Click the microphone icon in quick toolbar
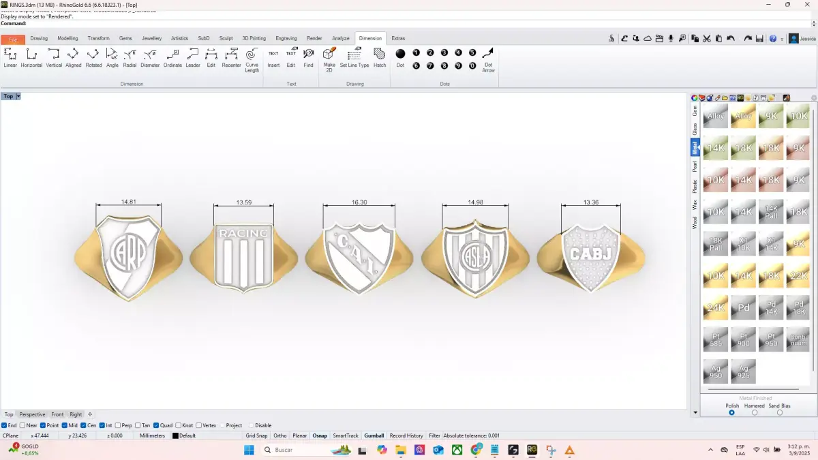The image size is (818, 460). click(x=671, y=39)
